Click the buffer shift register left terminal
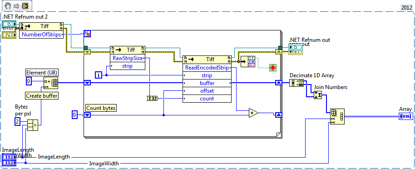The height and width of the screenshot is (169, 415). pyautogui.click(x=87, y=83)
